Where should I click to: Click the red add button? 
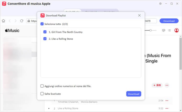(x=157, y=85)
